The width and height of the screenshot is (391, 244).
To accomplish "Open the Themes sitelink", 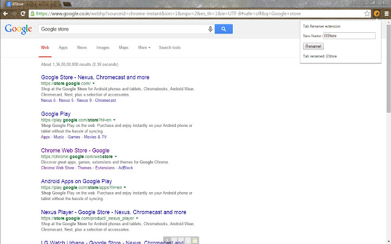I will pos(84,168).
